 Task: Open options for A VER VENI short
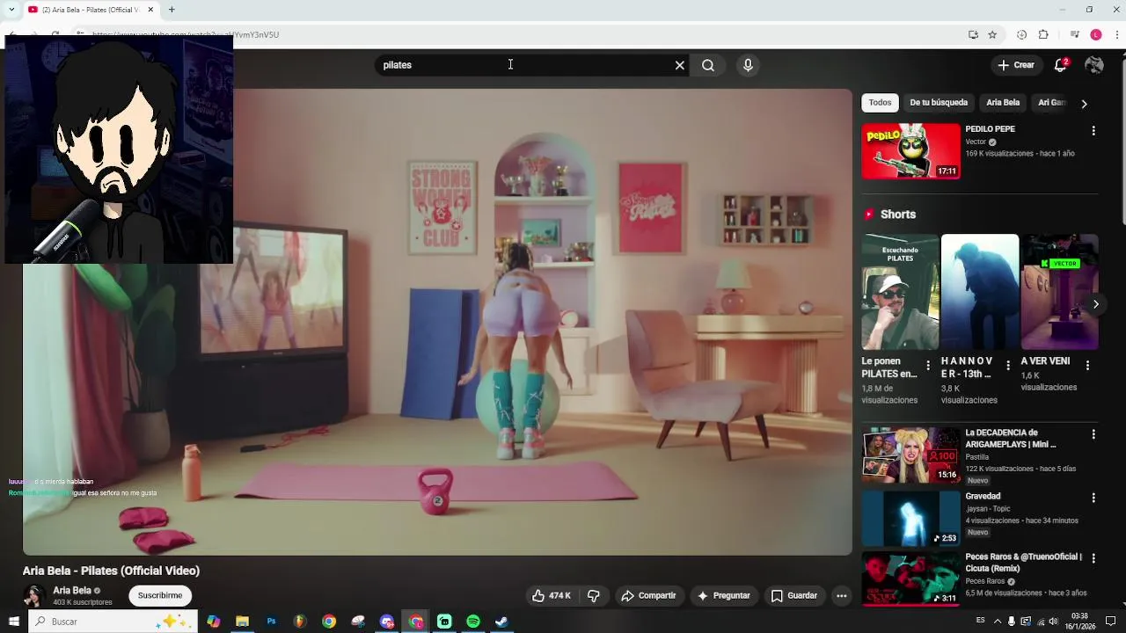1087,365
